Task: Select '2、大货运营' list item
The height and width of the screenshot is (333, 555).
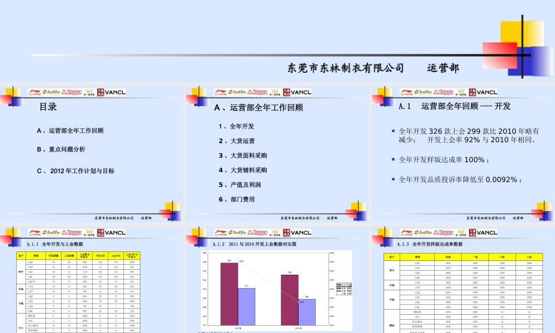Action: pos(236,141)
